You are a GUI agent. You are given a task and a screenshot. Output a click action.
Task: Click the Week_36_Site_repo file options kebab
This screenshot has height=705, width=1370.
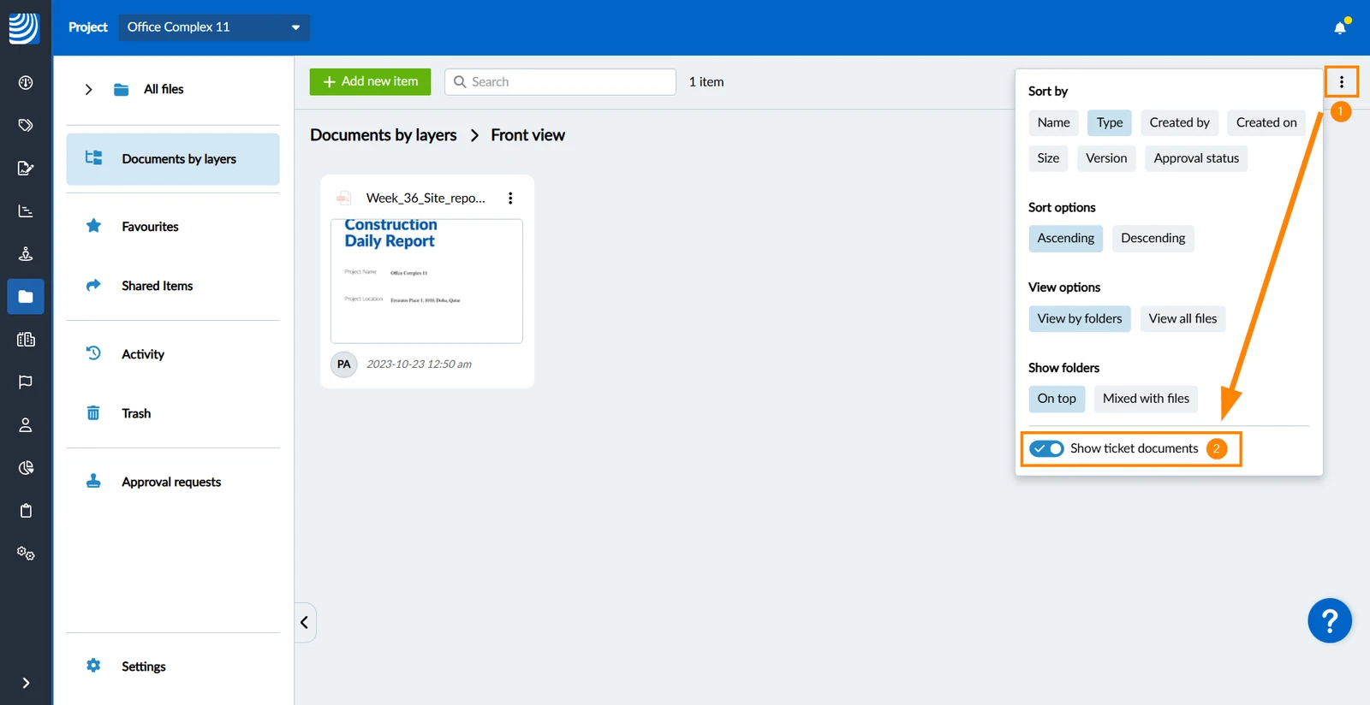click(510, 198)
